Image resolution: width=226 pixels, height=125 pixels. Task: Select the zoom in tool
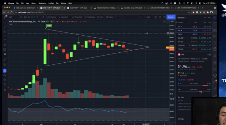[5, 64]
